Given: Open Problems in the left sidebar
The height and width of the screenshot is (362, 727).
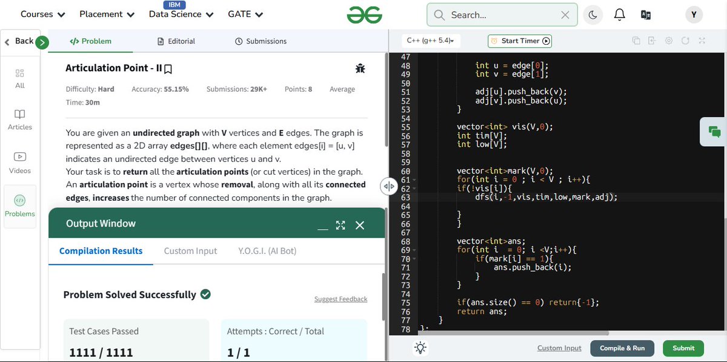Looking at the screenshot, I should click(20, 205).
